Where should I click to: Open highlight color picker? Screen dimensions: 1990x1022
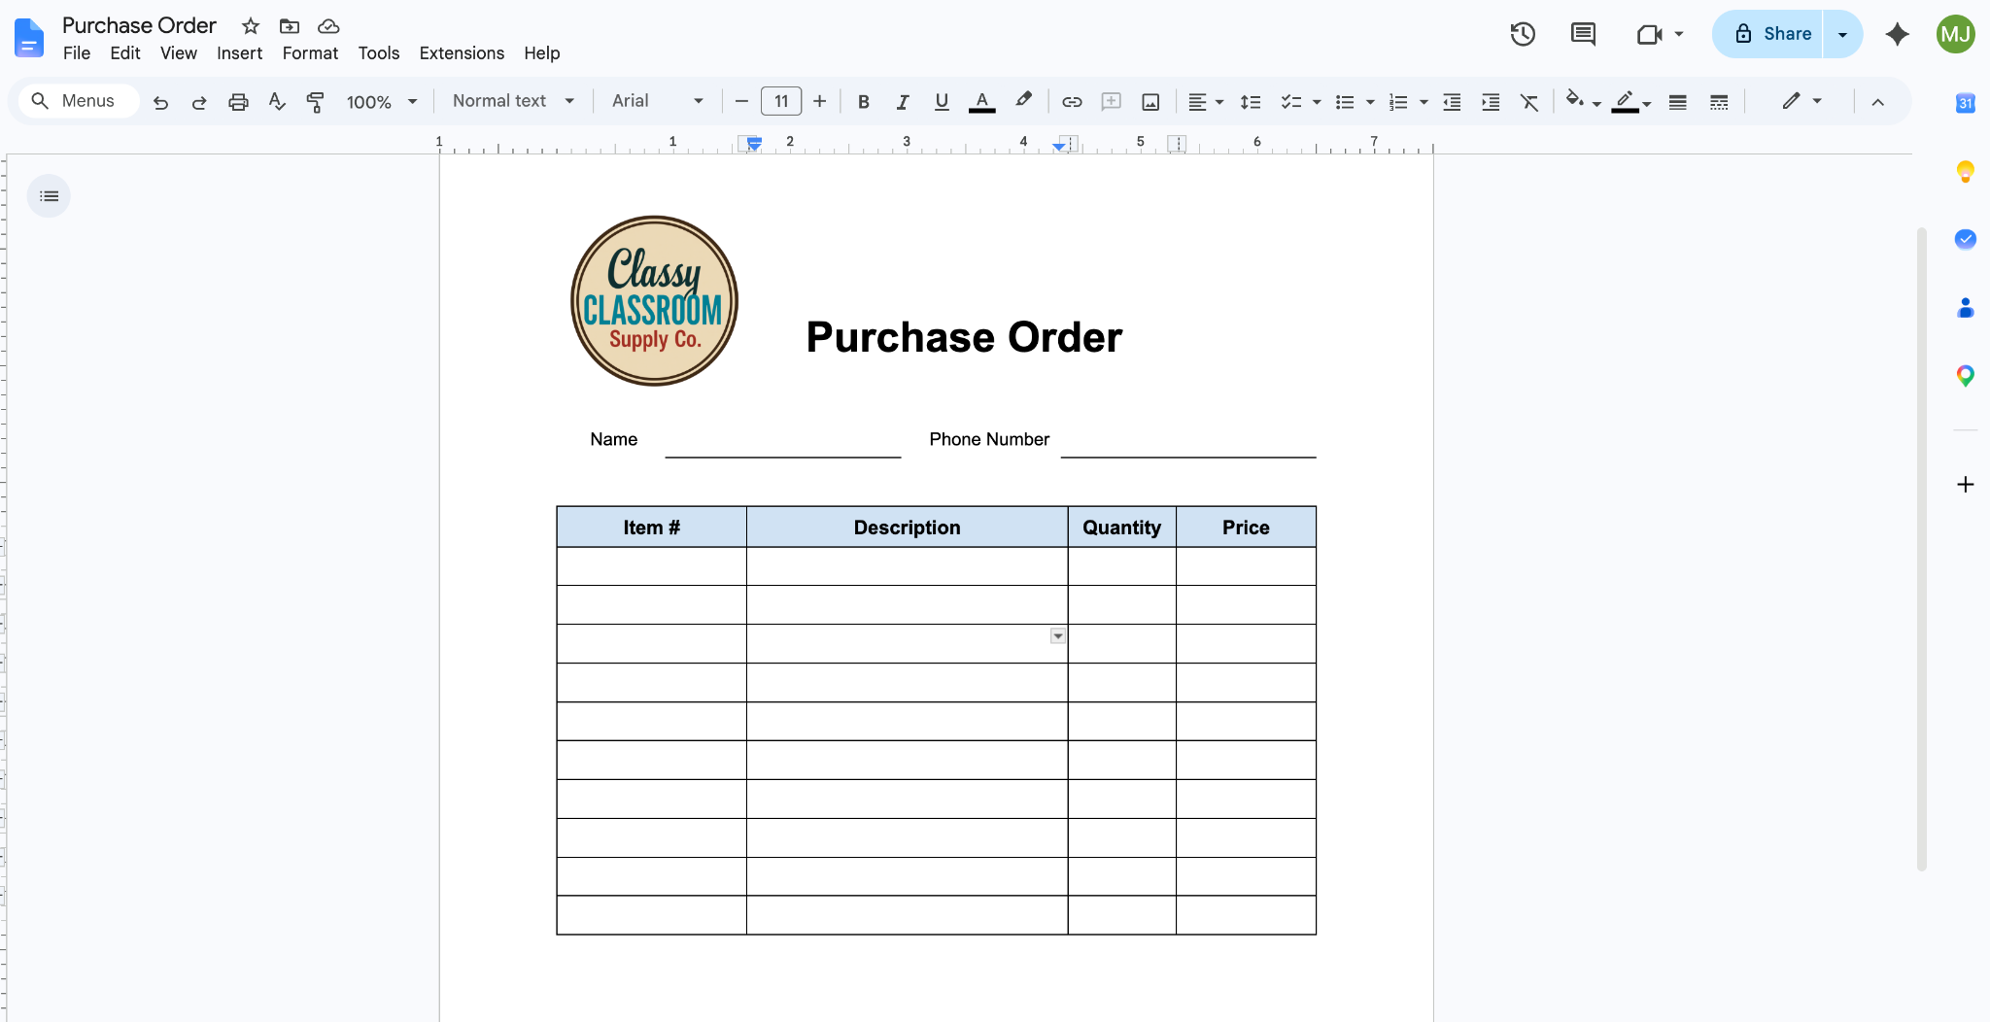pyautogui.click(x=1023, y=101)
